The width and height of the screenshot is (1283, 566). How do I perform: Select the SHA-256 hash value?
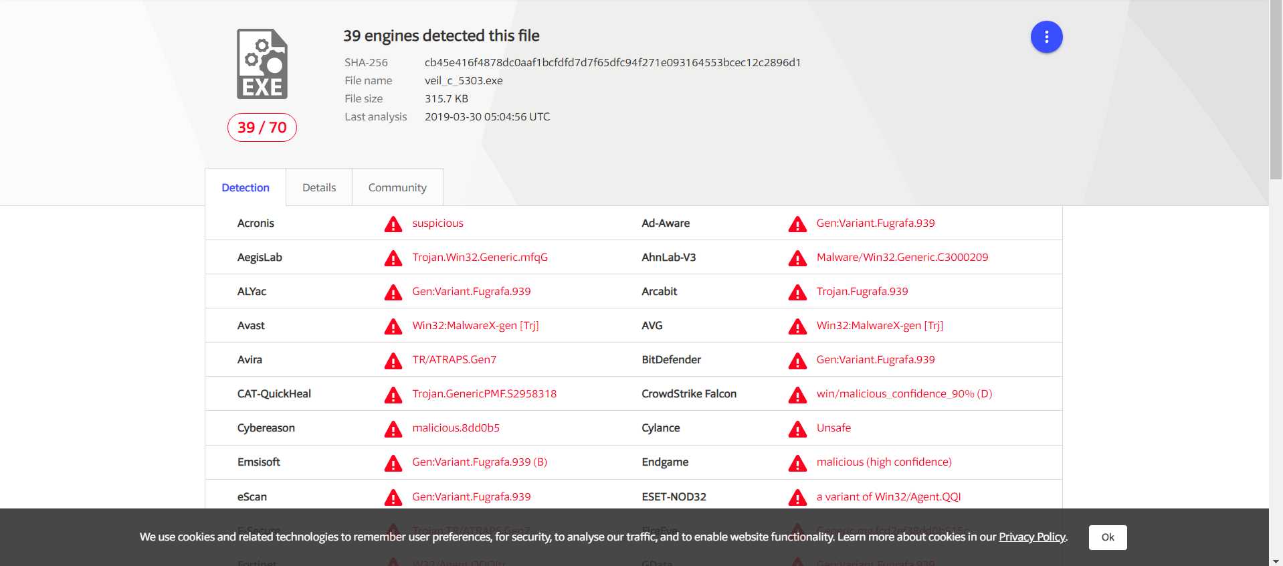pyautogui.click(x=612, y=62)
